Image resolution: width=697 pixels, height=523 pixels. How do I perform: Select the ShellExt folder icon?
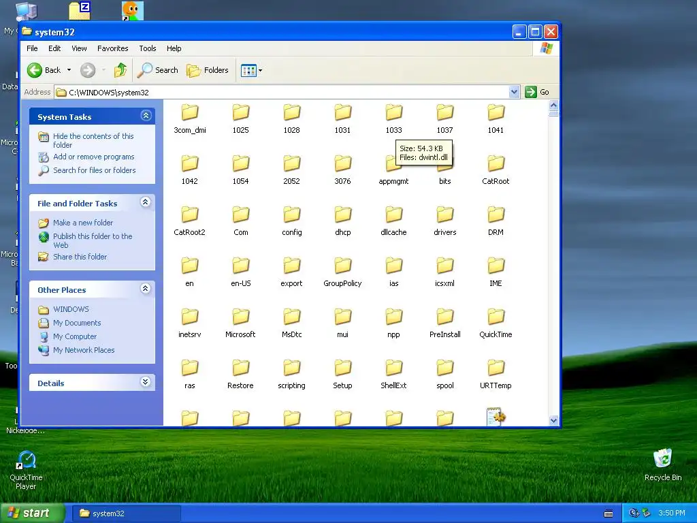pyautogui.click(x=394, y=368)
